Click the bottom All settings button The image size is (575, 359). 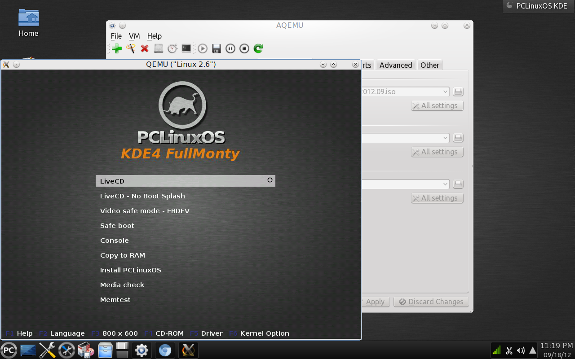(x=437, y=198)
